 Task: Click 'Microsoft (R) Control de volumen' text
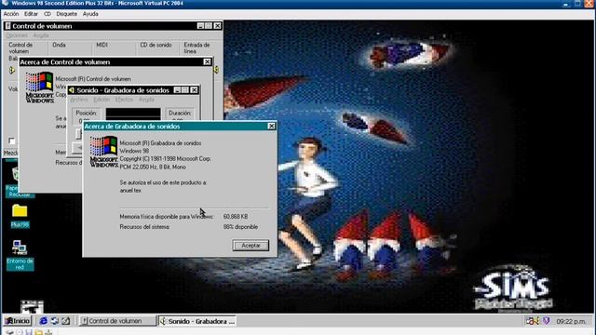(93, 79)
